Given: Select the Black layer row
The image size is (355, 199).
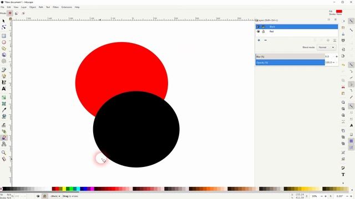Looking at the screenshot, I should click(297, 27).
